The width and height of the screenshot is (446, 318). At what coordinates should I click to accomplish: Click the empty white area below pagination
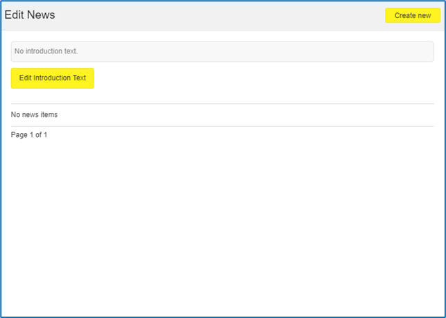click(222, 227)
